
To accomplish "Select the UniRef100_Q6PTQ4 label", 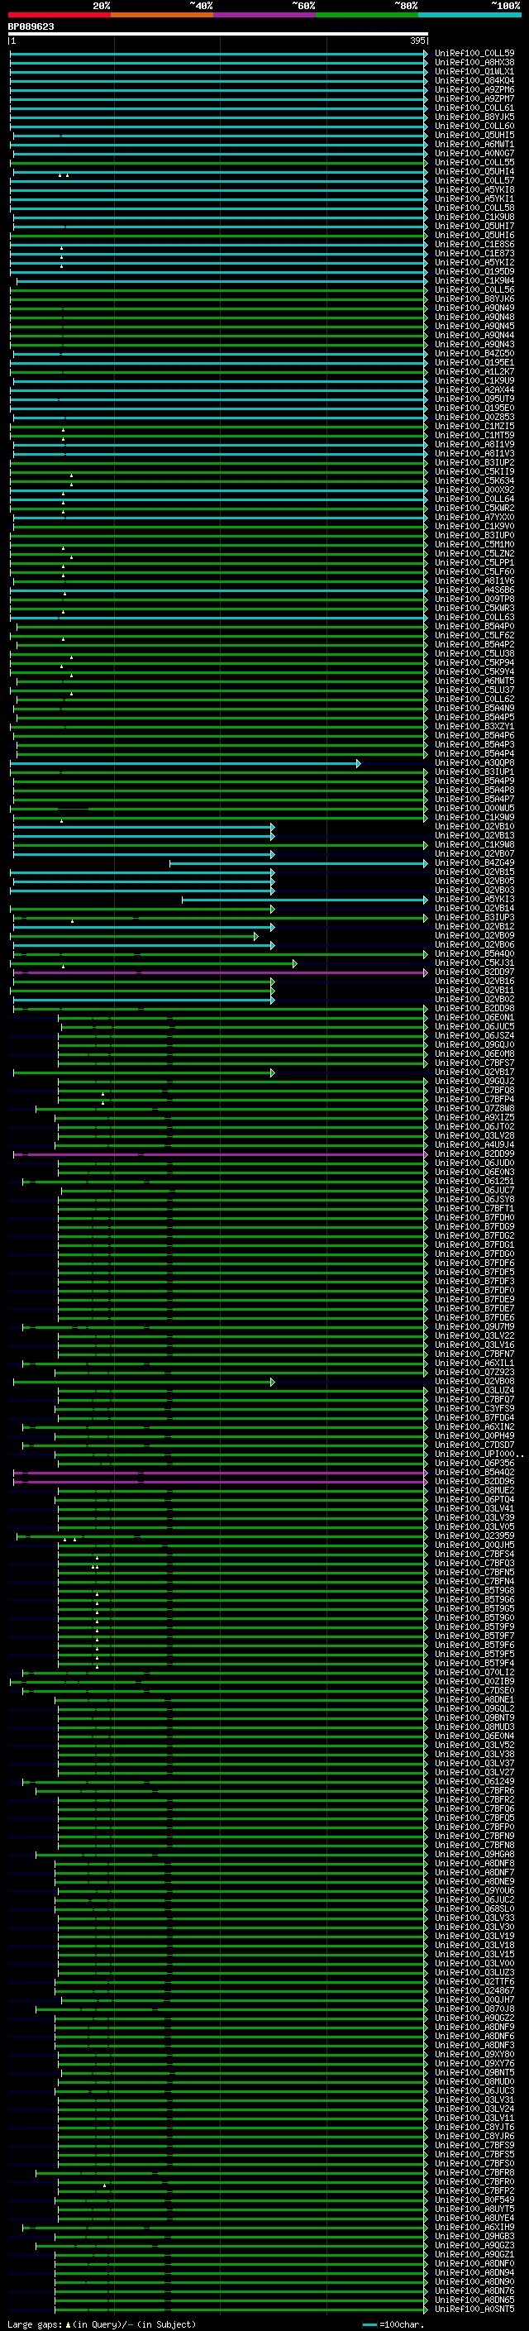I will [x=474, y=1500].
